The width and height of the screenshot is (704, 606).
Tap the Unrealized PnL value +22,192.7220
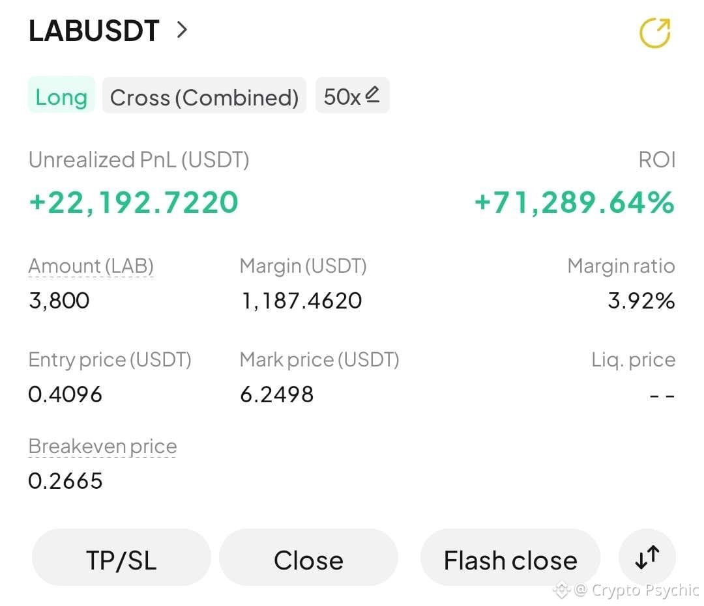[x=134, y=202]
